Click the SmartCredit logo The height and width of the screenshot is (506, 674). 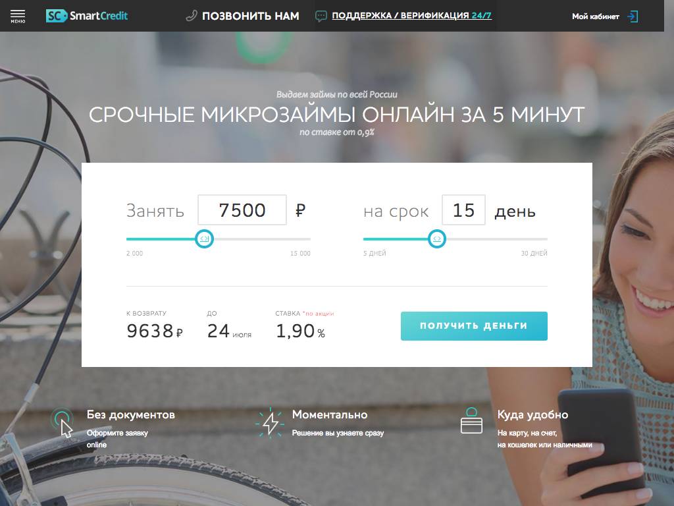87,16
